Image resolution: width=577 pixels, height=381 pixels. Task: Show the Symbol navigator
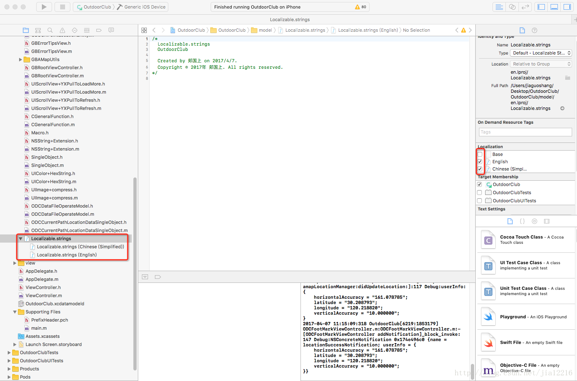[38, 30]
